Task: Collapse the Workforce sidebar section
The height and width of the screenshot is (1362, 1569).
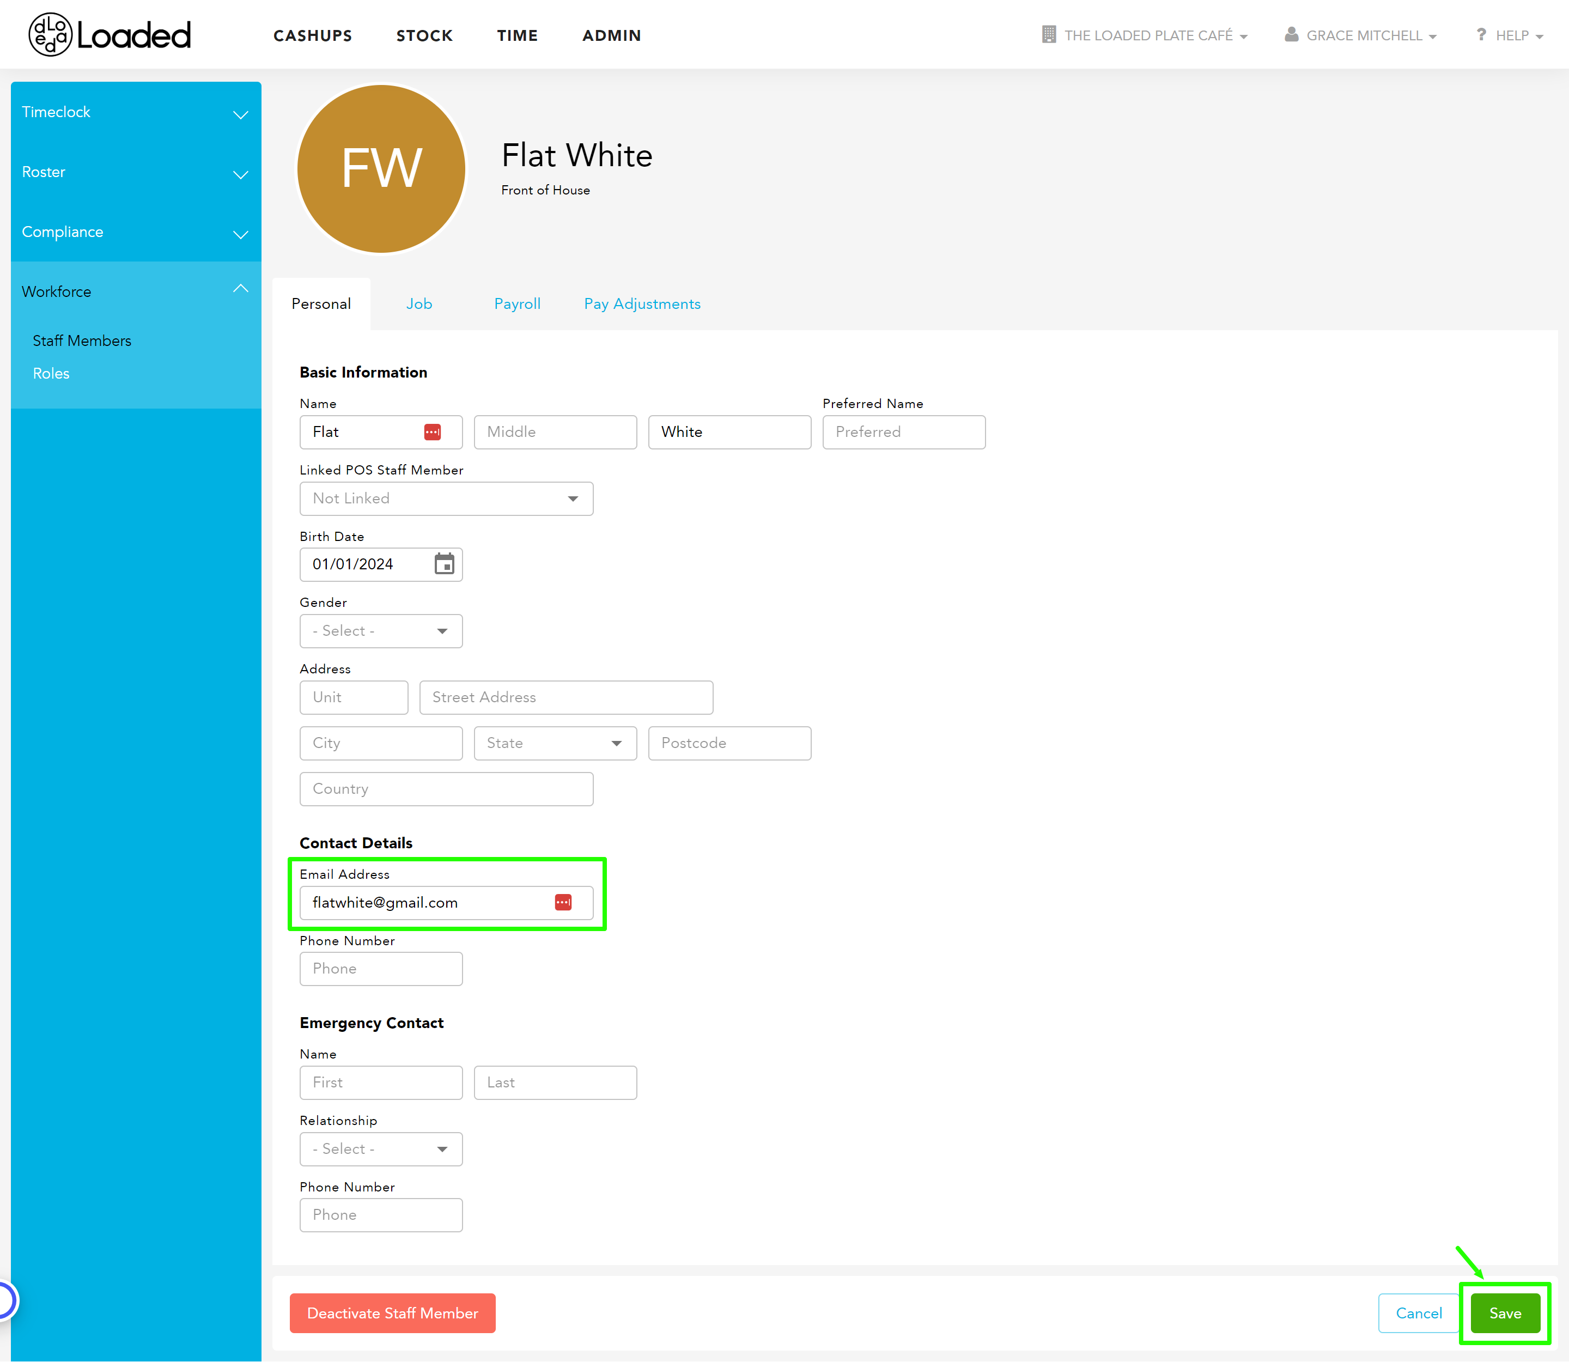Action: pyautogui.click(x=136, y=292)
